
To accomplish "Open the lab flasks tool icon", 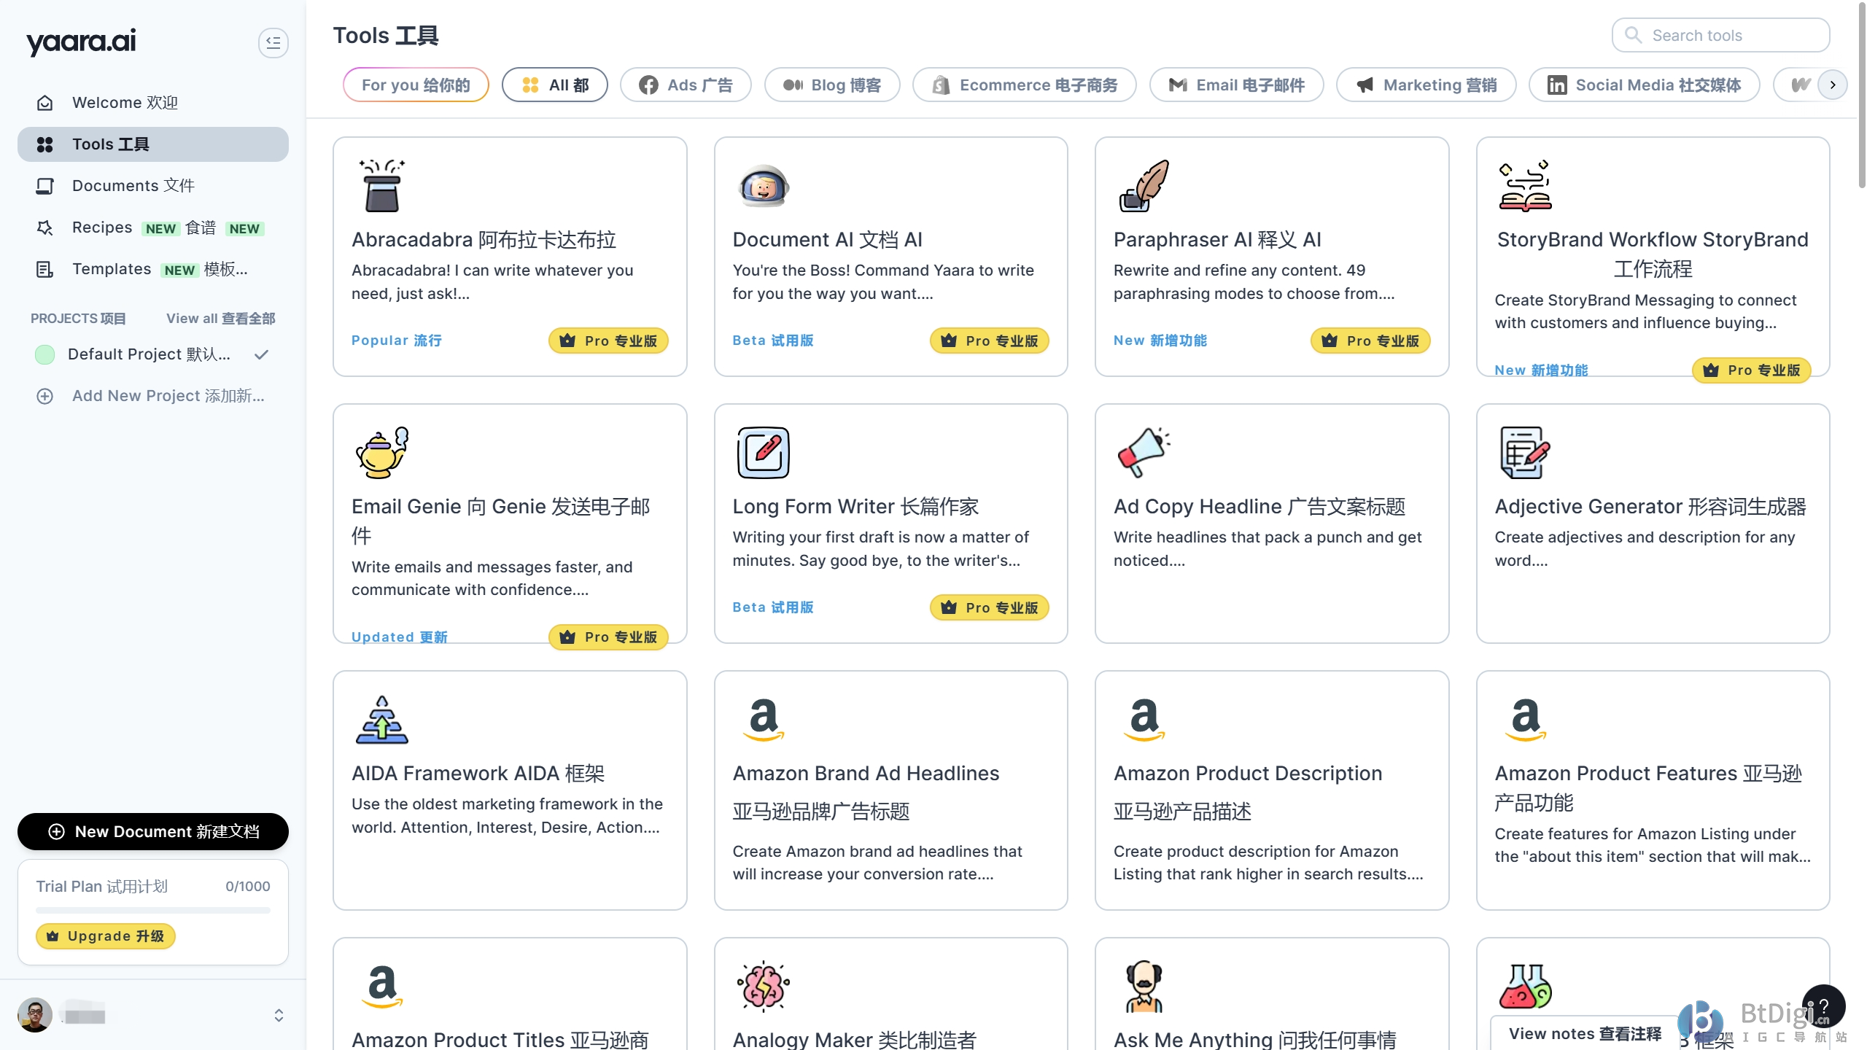I will 1525,986.
